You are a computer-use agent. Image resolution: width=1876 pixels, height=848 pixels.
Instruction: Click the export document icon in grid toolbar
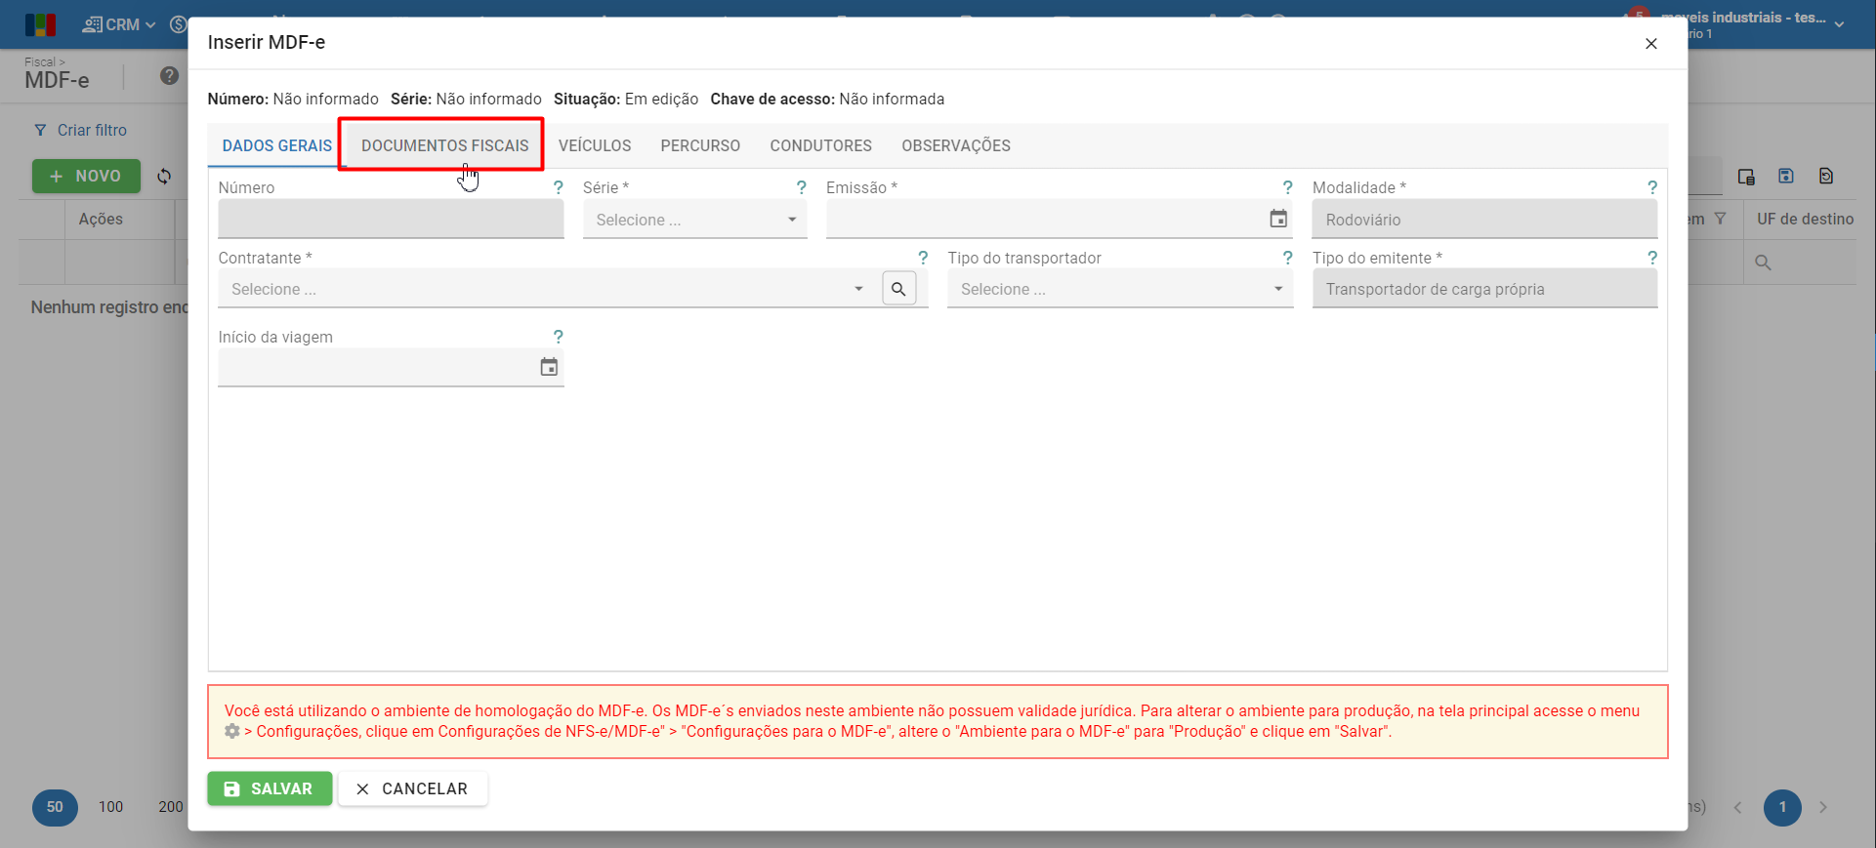coord(1826,176)
